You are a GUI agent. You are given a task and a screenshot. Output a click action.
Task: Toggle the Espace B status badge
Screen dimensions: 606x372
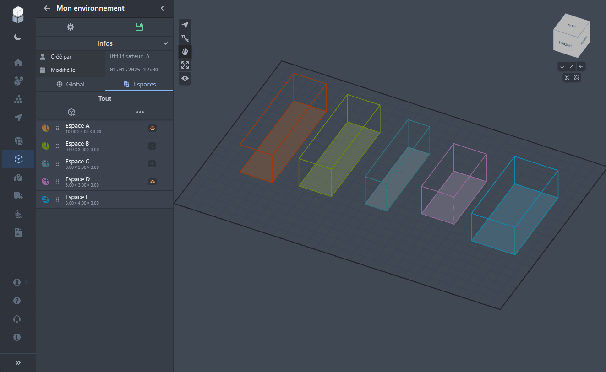[x=153, y=146]
